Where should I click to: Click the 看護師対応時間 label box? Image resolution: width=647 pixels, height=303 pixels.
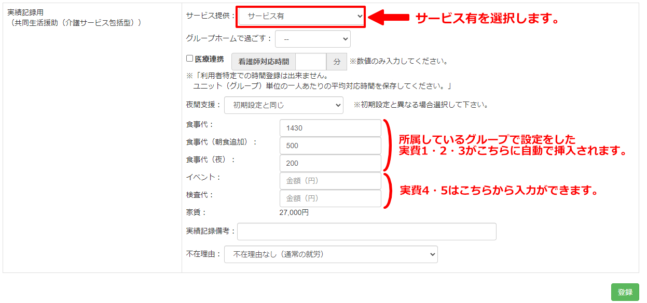point(264,62)
